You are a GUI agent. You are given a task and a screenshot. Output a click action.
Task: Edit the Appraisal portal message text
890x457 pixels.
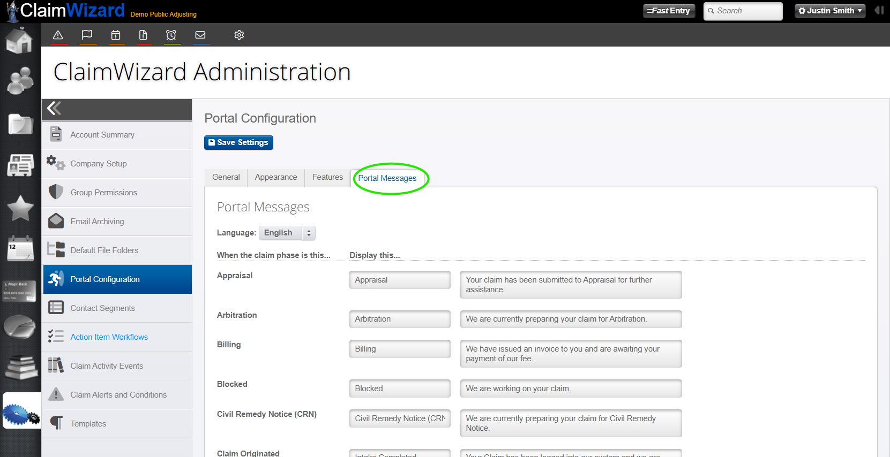571,285
